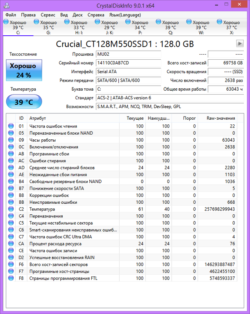
Task: Click the CrystalDiskInfo title bar app icon
Action: 7,5
